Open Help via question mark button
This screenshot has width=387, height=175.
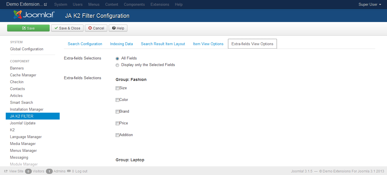tap(118, 28)
